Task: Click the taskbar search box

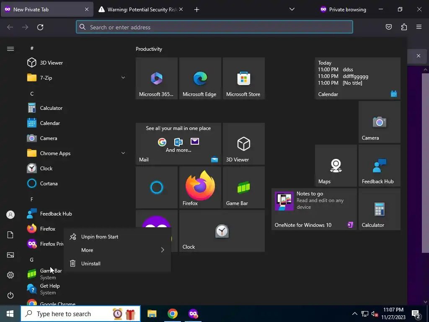Action: point(80,314)
